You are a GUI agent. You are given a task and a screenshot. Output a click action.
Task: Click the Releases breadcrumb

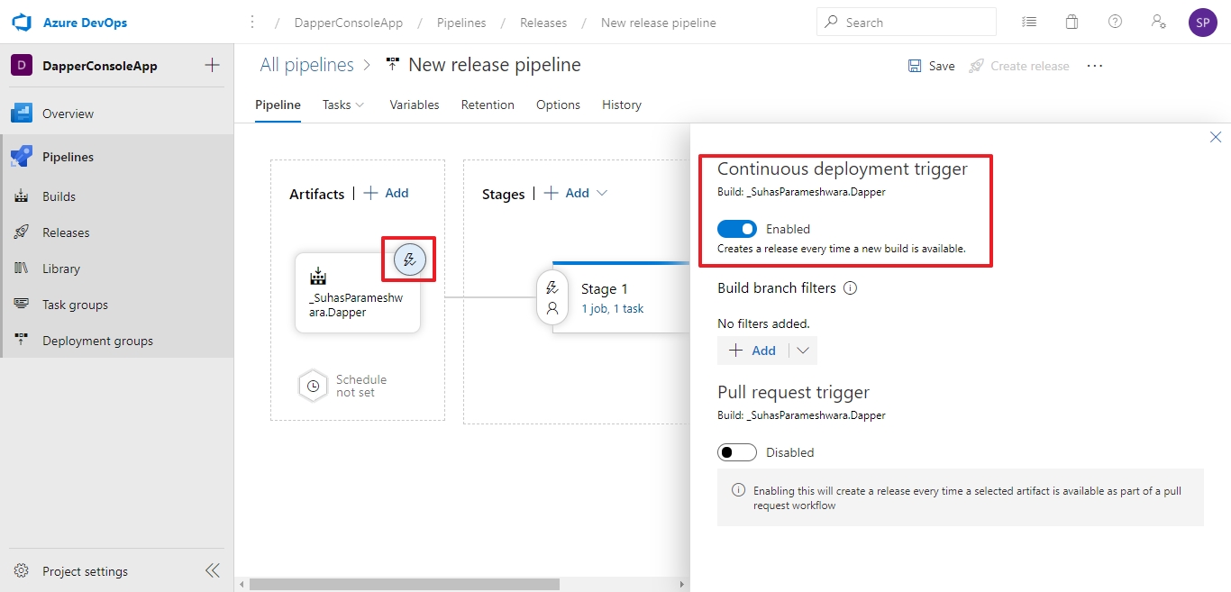[543, 23]
